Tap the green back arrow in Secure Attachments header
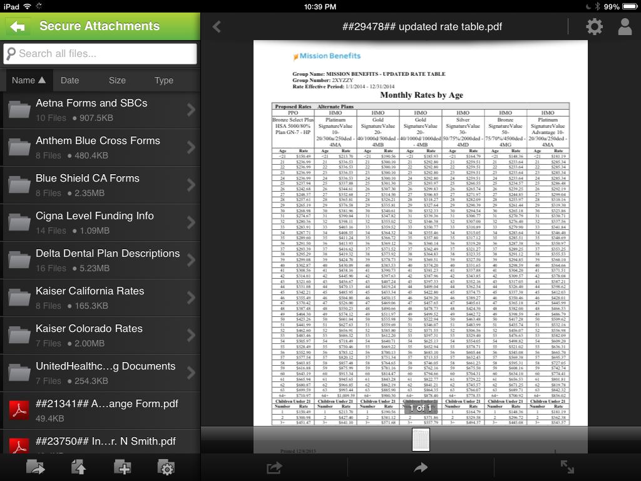The width and height of the screenshot is (641, 481). pyautogui.click(x=17, y=26)
